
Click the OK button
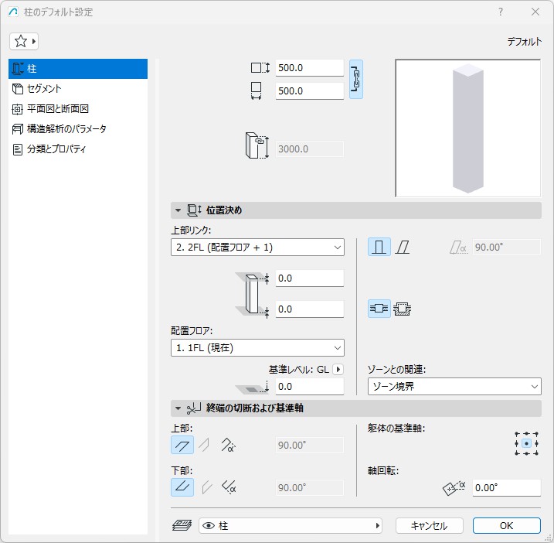[506, 526]
